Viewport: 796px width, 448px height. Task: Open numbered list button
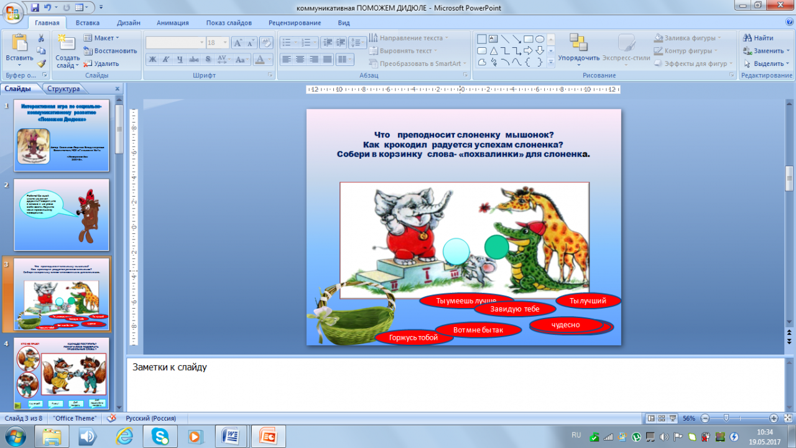click(x=309, y=43)
